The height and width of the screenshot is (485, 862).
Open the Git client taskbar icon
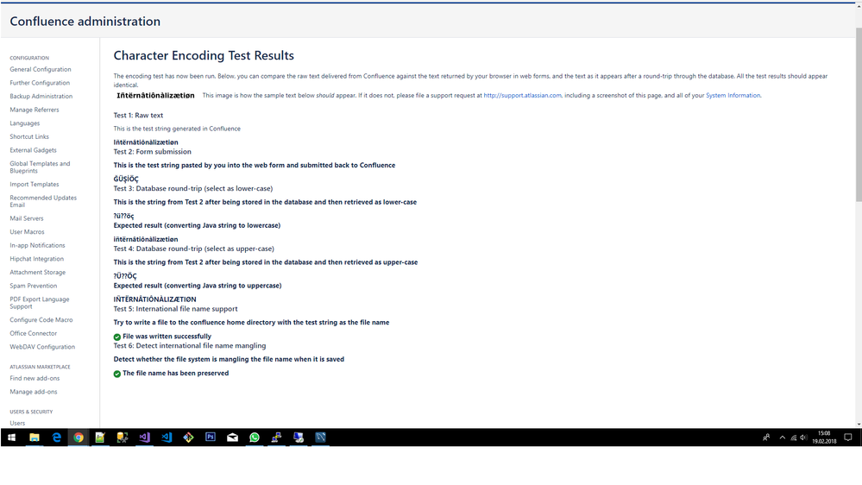point(188,438)
